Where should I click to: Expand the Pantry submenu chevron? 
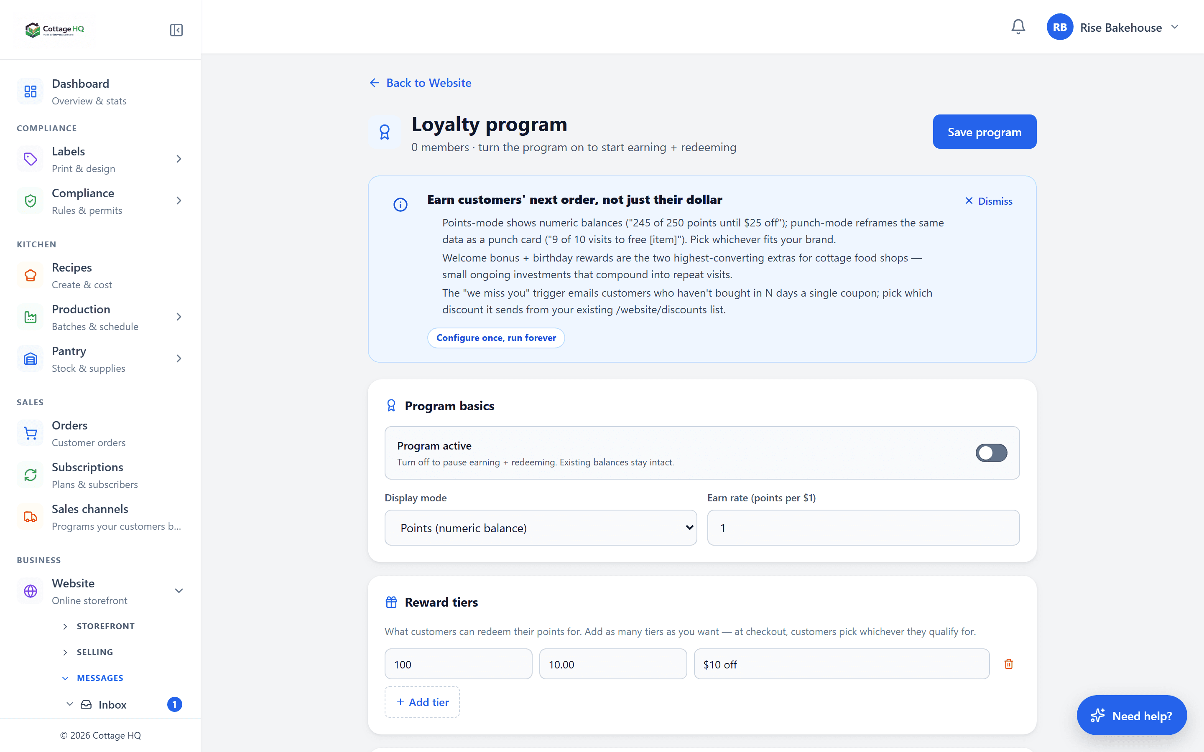click(x=179, y=359)
